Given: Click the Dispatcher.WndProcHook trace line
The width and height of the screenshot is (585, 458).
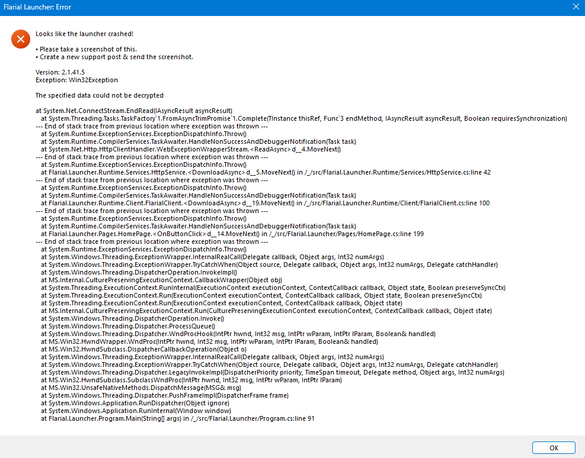Looking at the screenshot, I should (x=238, y=334).
